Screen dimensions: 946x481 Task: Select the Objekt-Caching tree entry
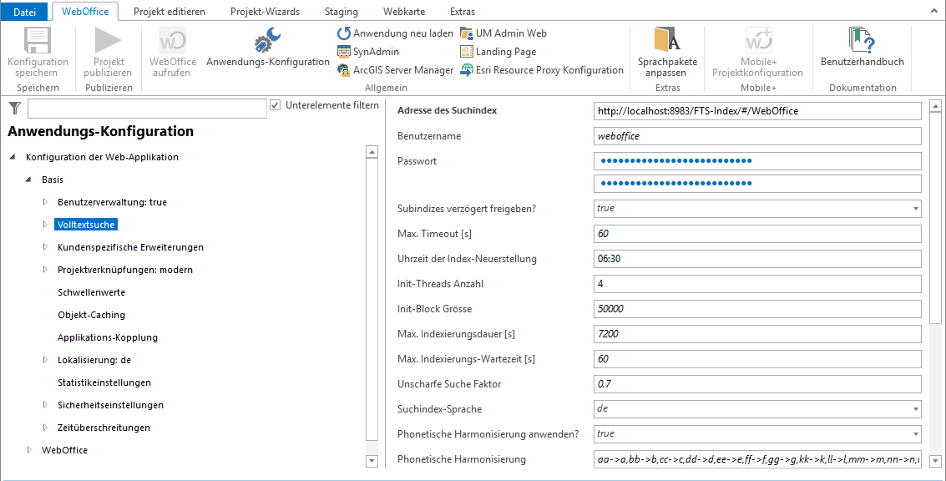tap(91, 315)
